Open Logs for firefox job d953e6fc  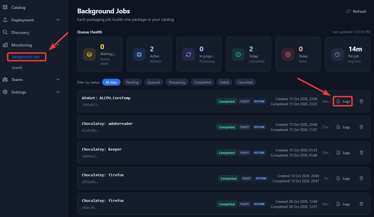343,178
